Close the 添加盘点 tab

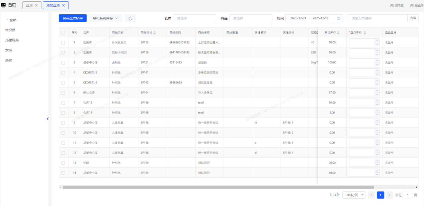(x=64, y=5)
